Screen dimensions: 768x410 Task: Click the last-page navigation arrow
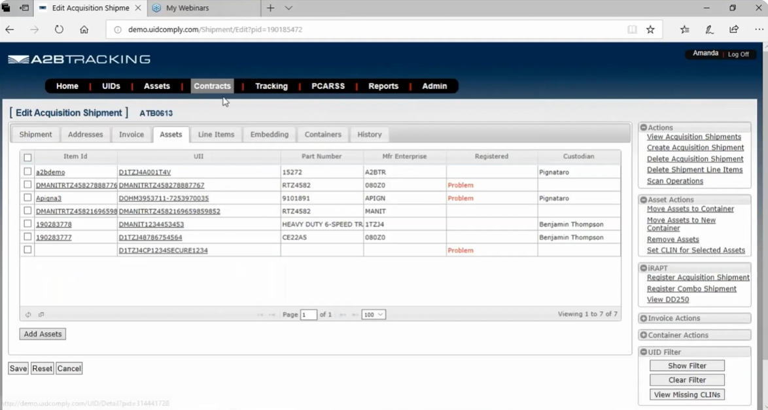355,315
